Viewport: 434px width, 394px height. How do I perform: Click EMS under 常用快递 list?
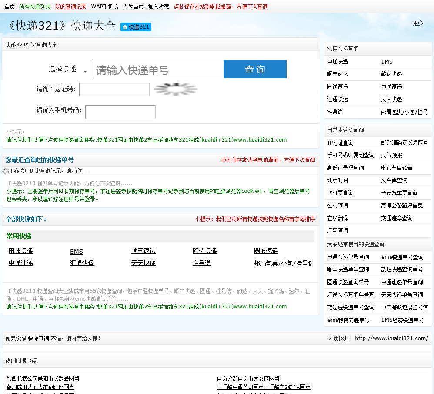coord(77,252)
